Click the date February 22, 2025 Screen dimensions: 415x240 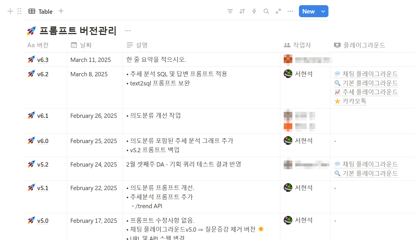click(x=94, y=188)
